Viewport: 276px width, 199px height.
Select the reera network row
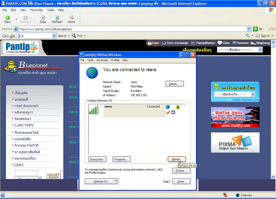tap(135, 110)
